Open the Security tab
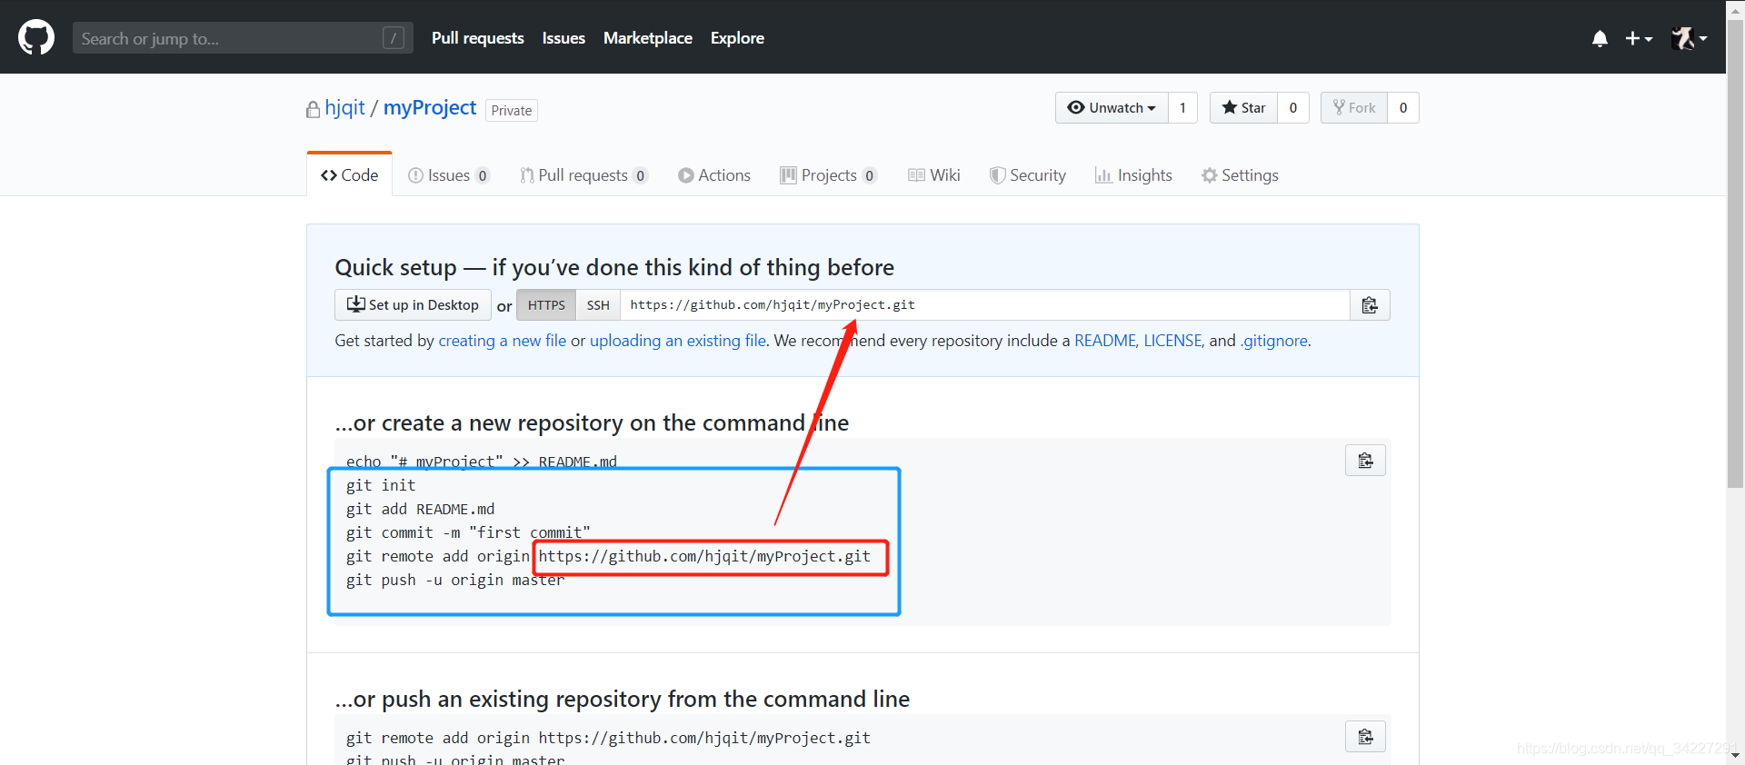The height and width of the screenshot is (765, 1745). pyautogui.click(x=1028, y=175)
